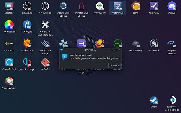
Task: Launch melonDS from the desktop
Action: pos(45,62)
